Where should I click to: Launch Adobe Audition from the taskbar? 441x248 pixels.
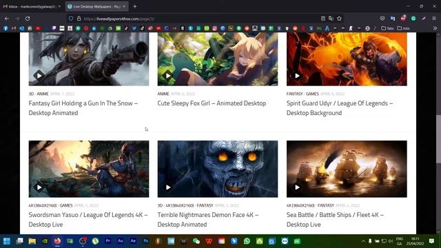coord(121,241)
